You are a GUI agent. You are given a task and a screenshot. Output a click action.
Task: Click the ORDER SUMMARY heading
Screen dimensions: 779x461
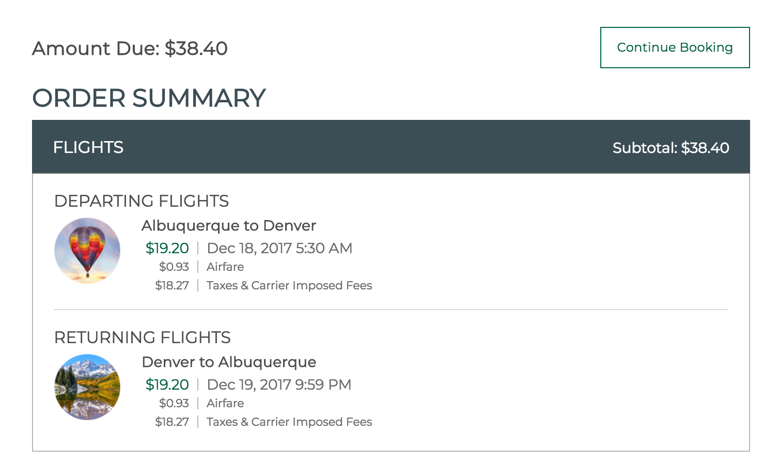[149, 98]
